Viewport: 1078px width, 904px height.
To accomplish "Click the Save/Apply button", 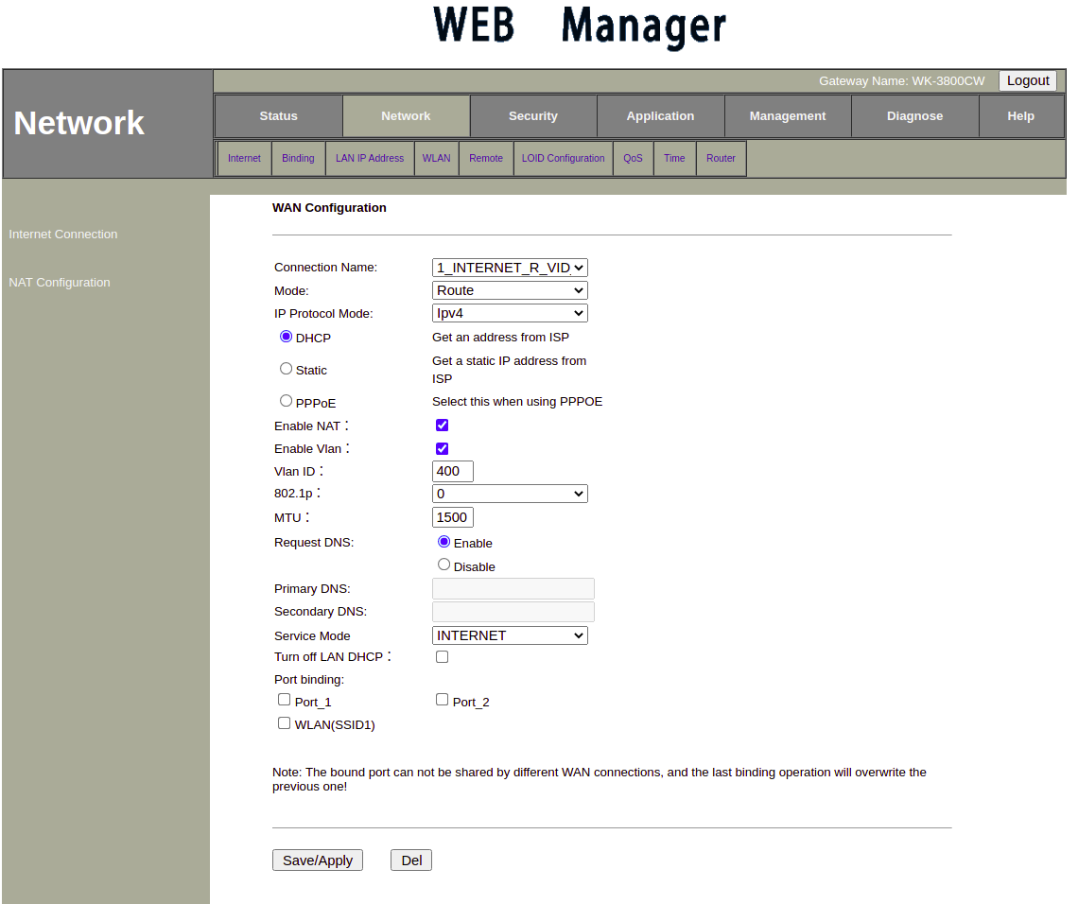I will point(317,861).
